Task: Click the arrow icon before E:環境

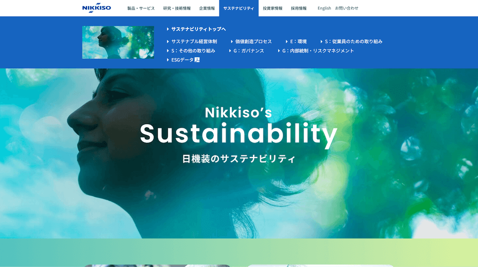Action: (286, 41)
